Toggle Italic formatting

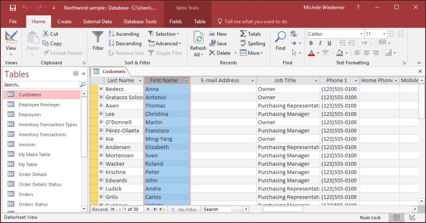coord(320,43)
